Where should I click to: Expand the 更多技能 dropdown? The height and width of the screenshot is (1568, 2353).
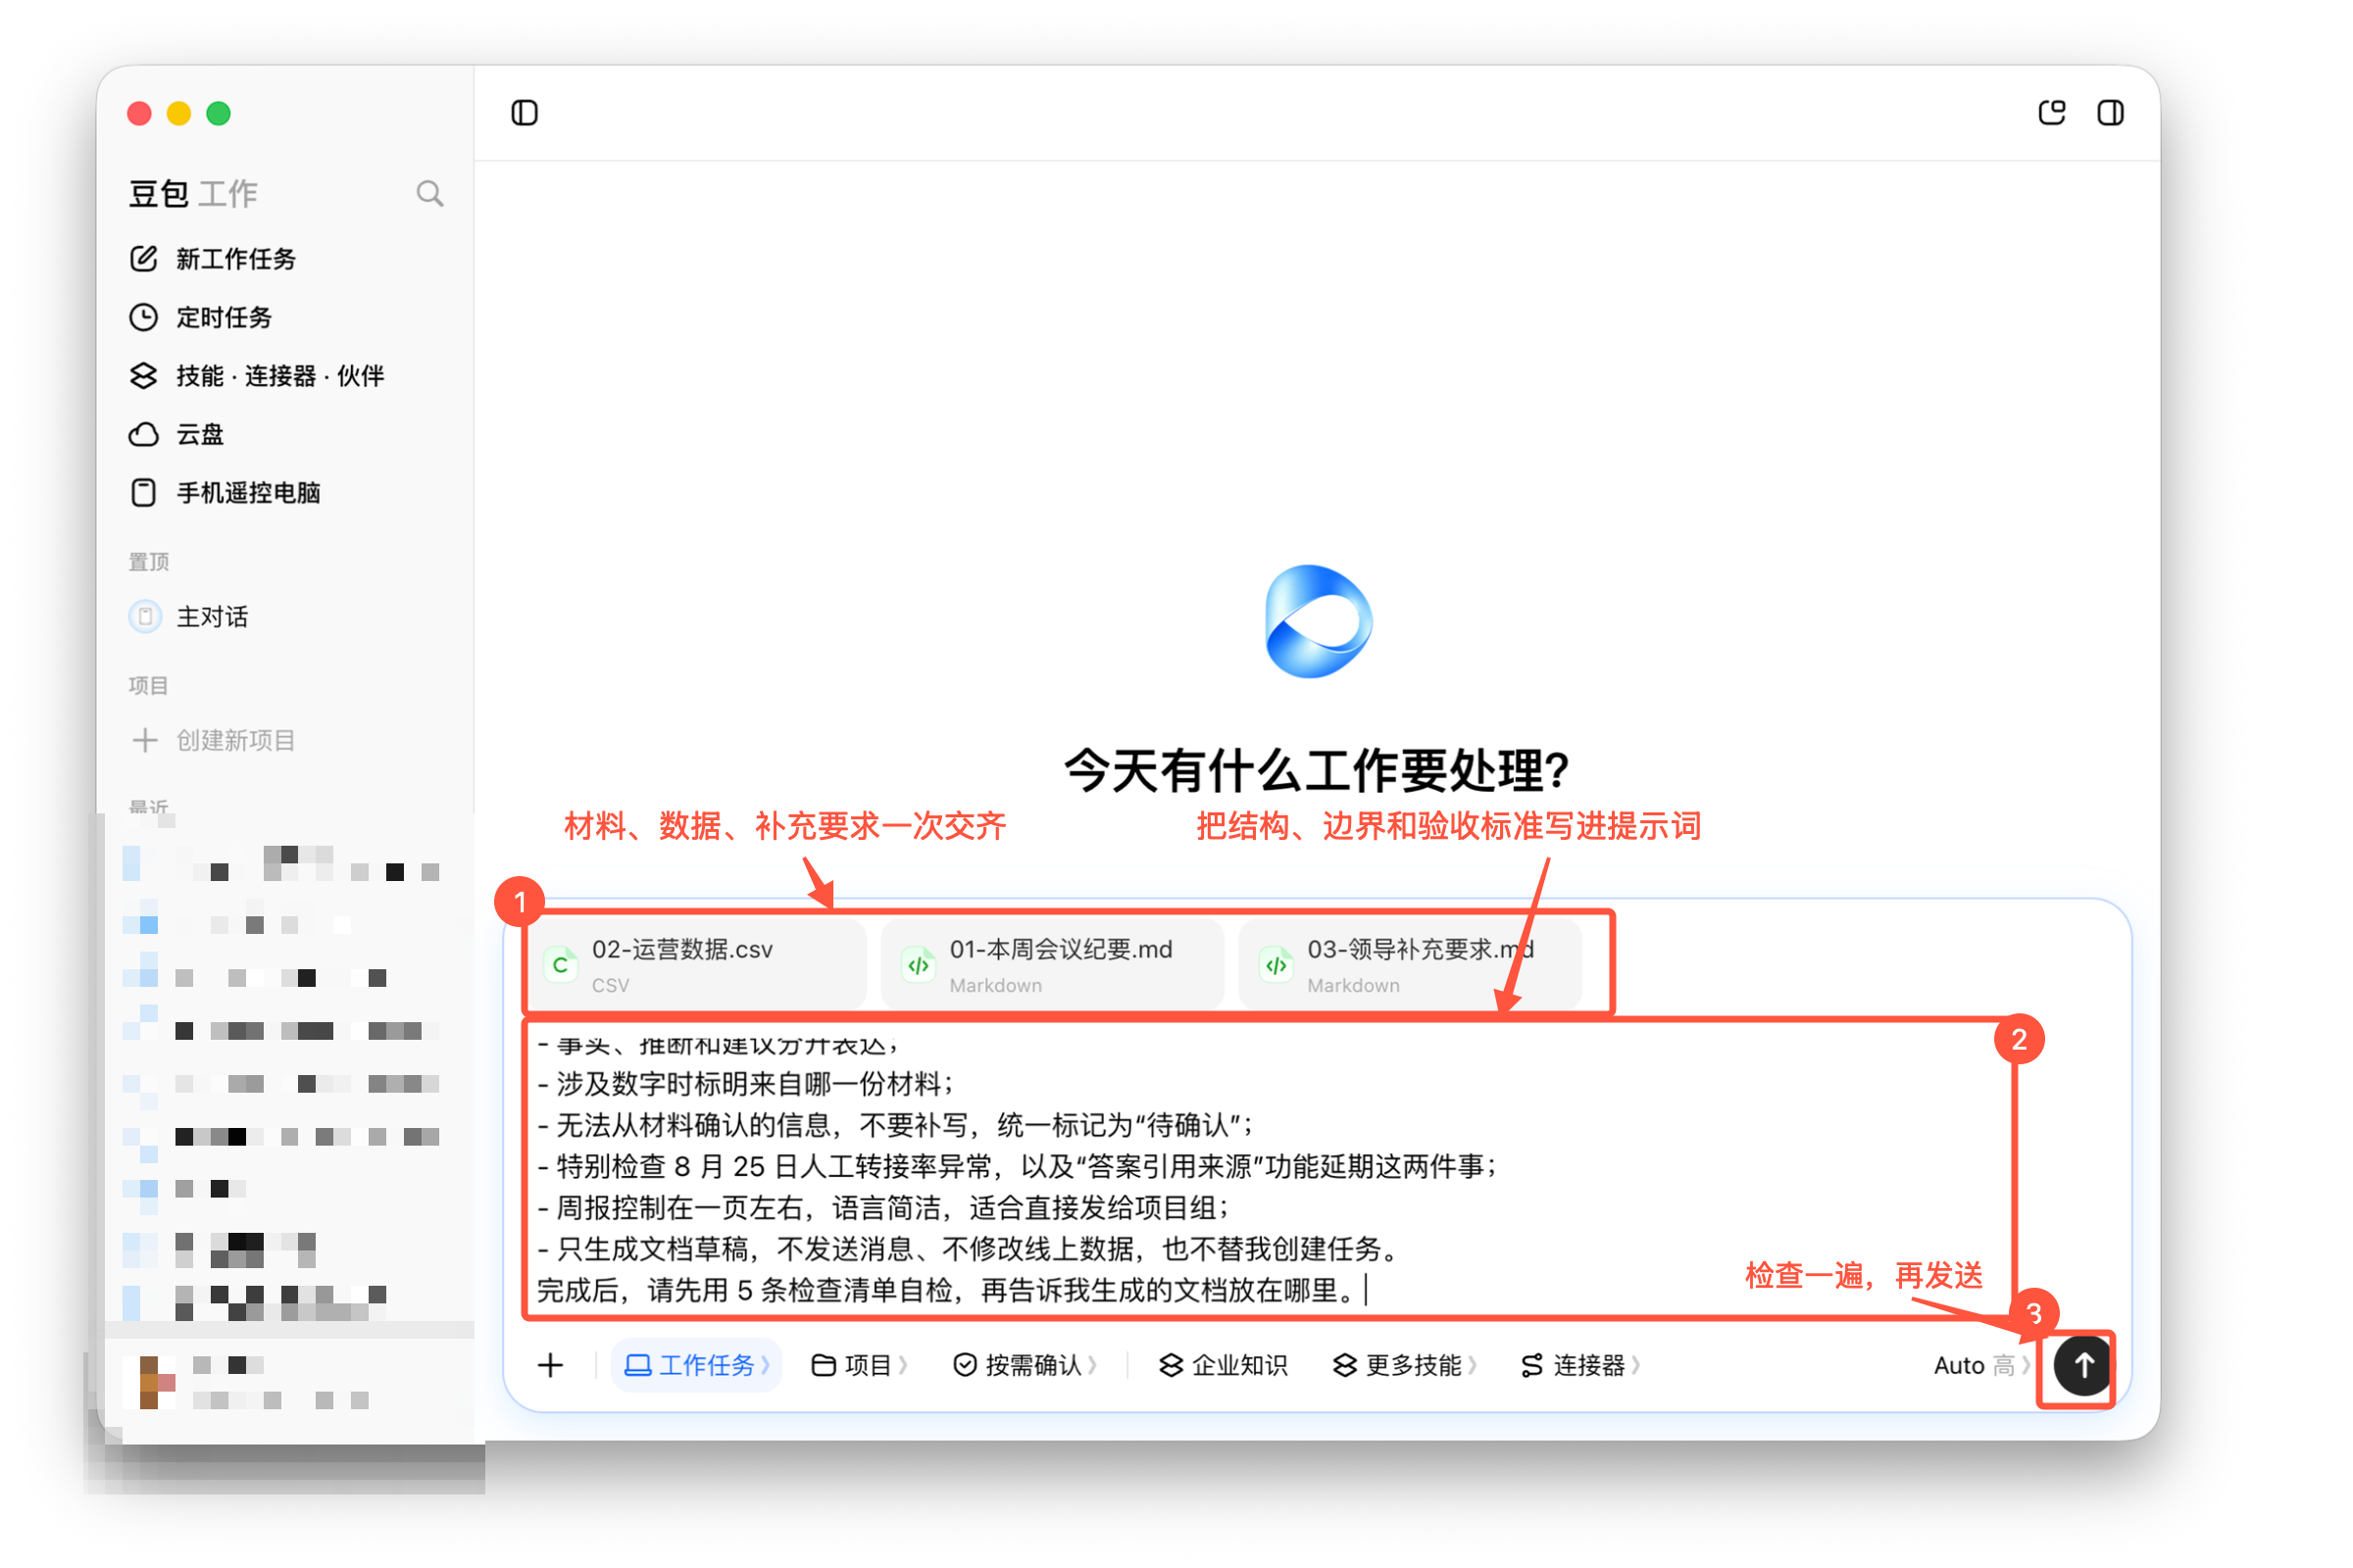(1405, 1365)
